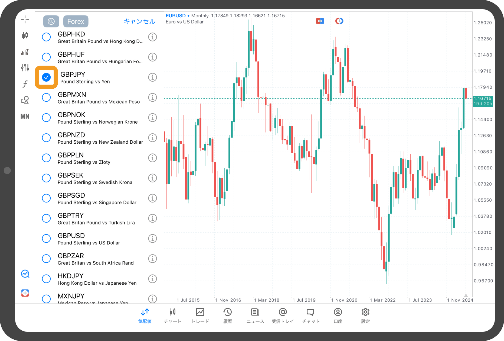Open the ニュース tab

(x=255, y=316)
